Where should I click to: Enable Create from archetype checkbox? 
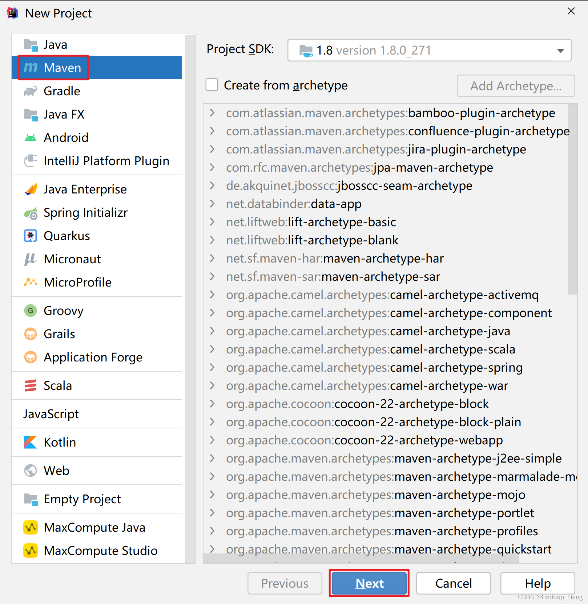[212, 85]
